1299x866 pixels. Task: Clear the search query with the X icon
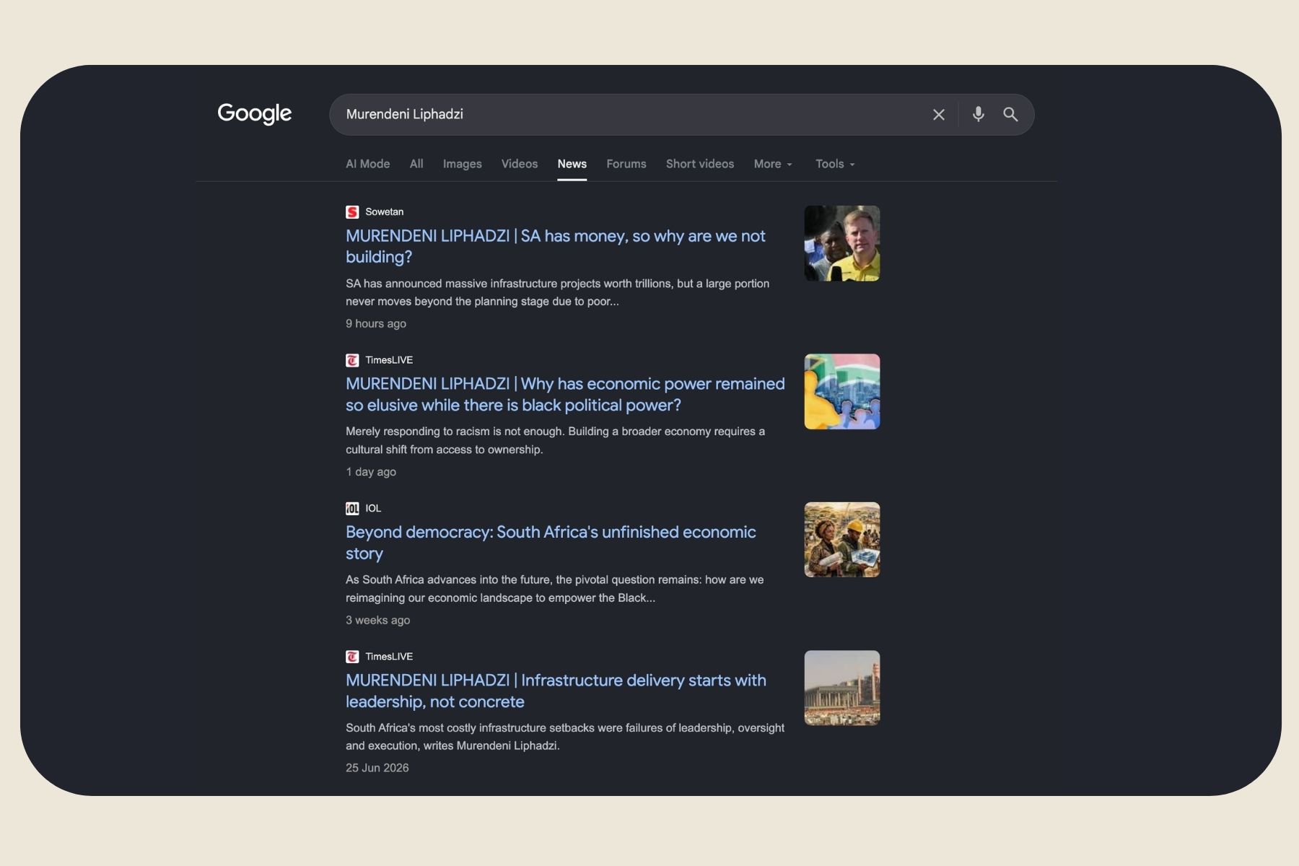coord(938,115)
